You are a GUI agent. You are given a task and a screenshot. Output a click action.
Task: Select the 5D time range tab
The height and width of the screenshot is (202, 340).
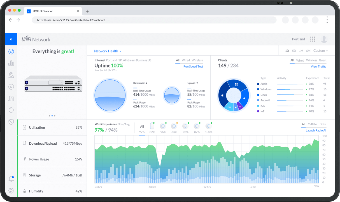coord(294,51)
